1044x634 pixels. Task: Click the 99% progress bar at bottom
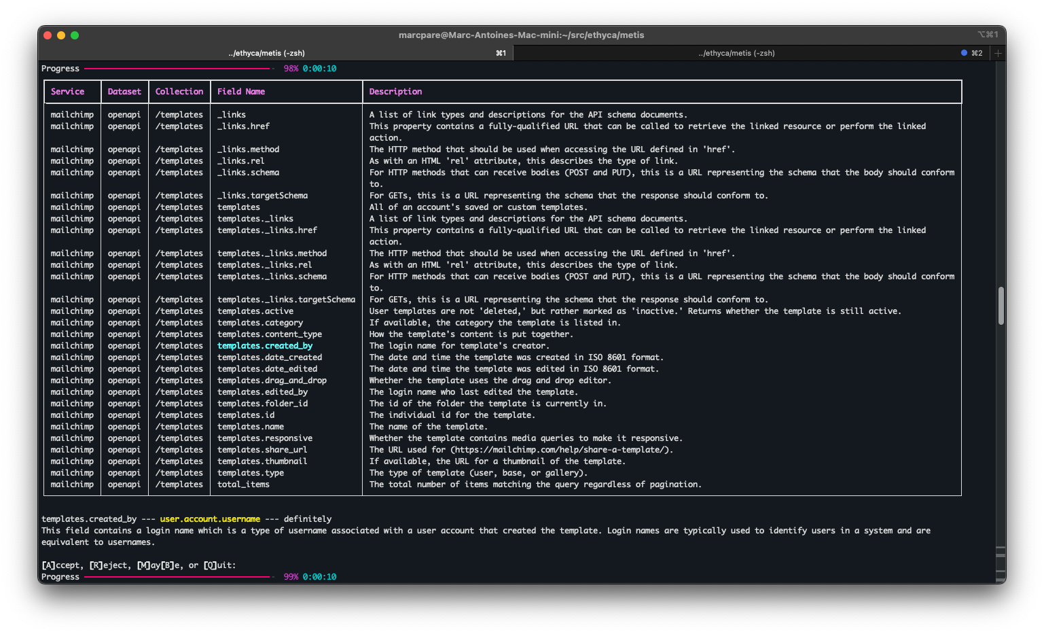177,577
